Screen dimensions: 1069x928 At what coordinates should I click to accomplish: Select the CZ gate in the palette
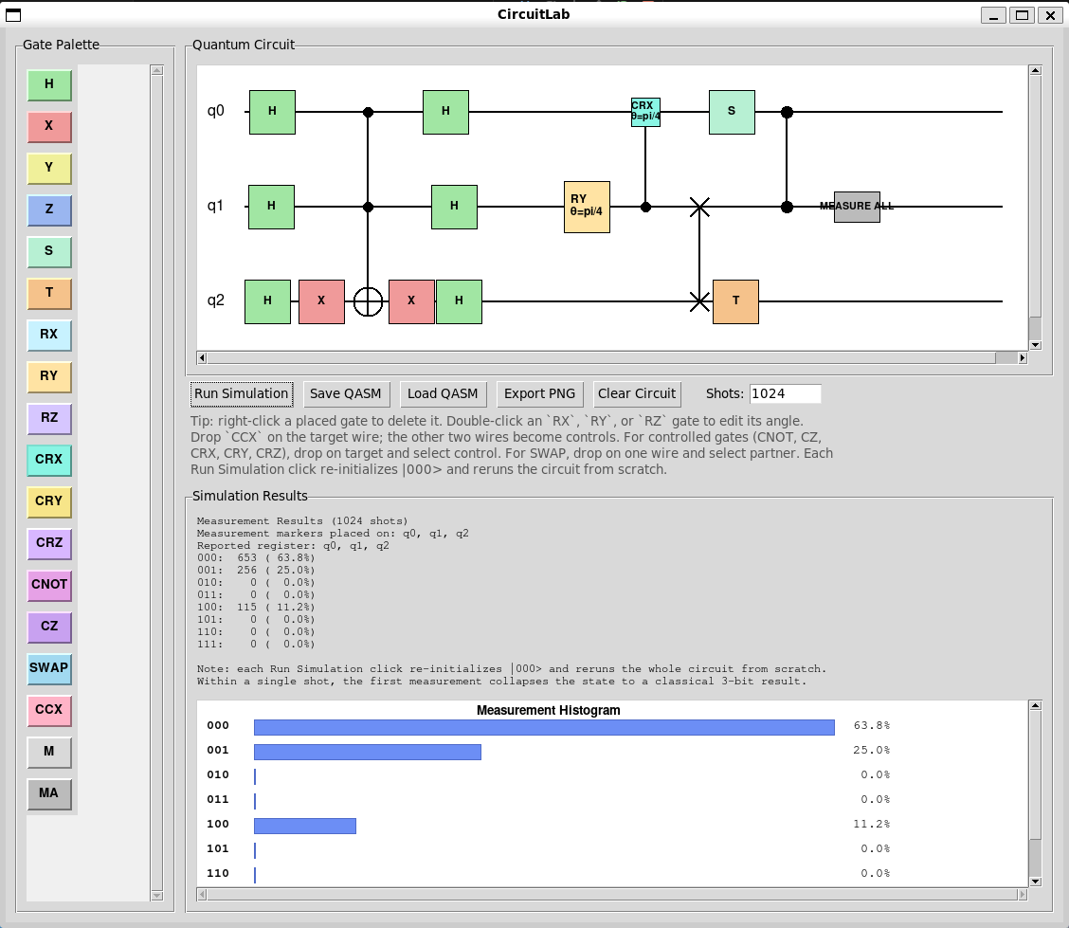[49, 627]
